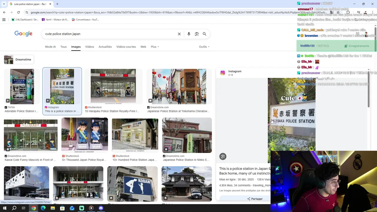Open Microsoft Store from the taskbar
This screenshot has height=212, width=377.
point(62,208)
